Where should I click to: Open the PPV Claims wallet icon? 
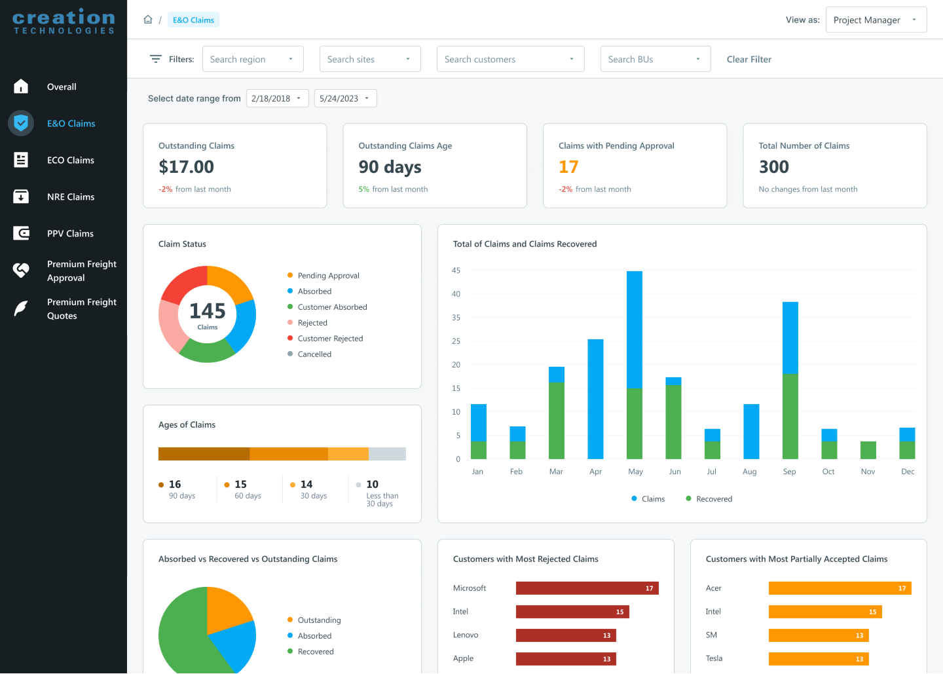21,233
